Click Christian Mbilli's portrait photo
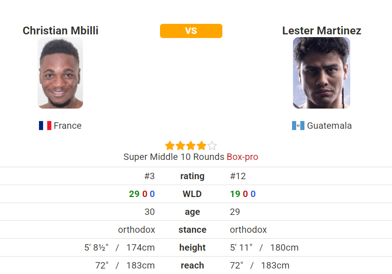The height and width of the screenshot is (274, 392). coord(60,73)
